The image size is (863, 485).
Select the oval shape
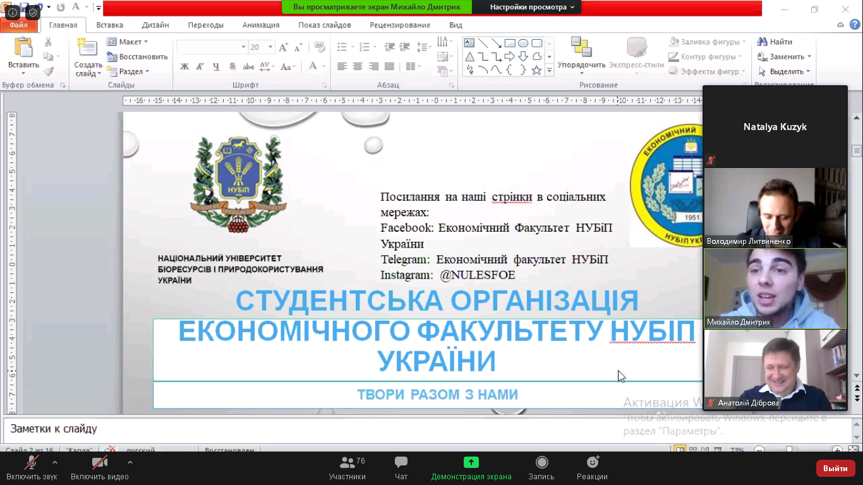[x=523, y=43]
